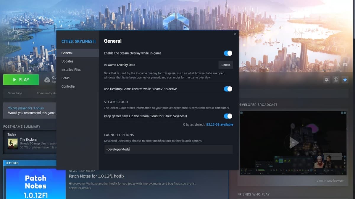
Task: Switch to the Community Hub tab
Action: [x=46, y=93]
